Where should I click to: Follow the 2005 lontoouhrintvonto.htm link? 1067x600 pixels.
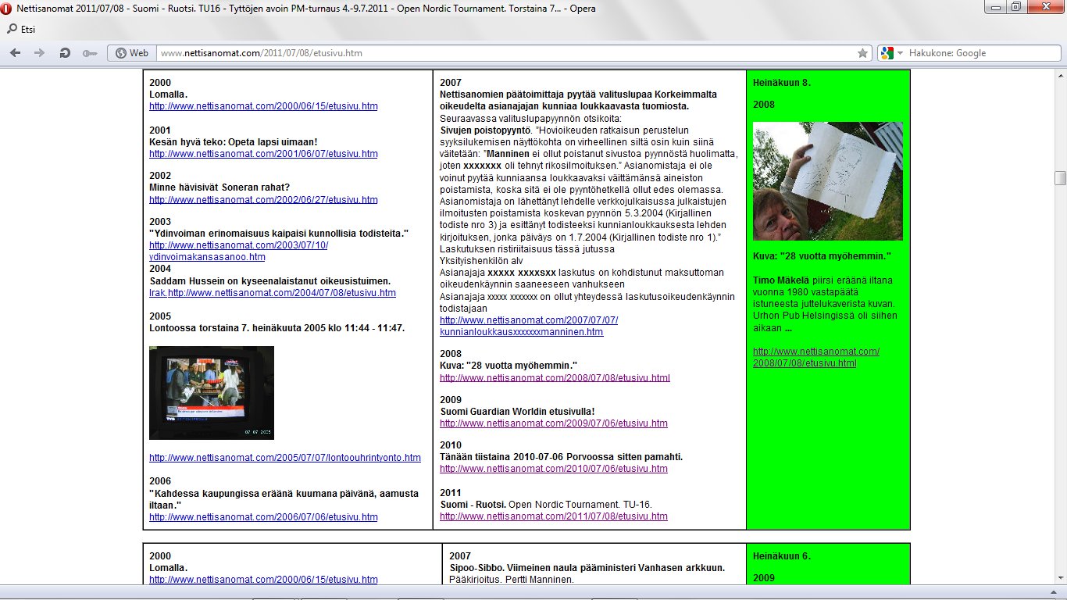tap(284, 458)
